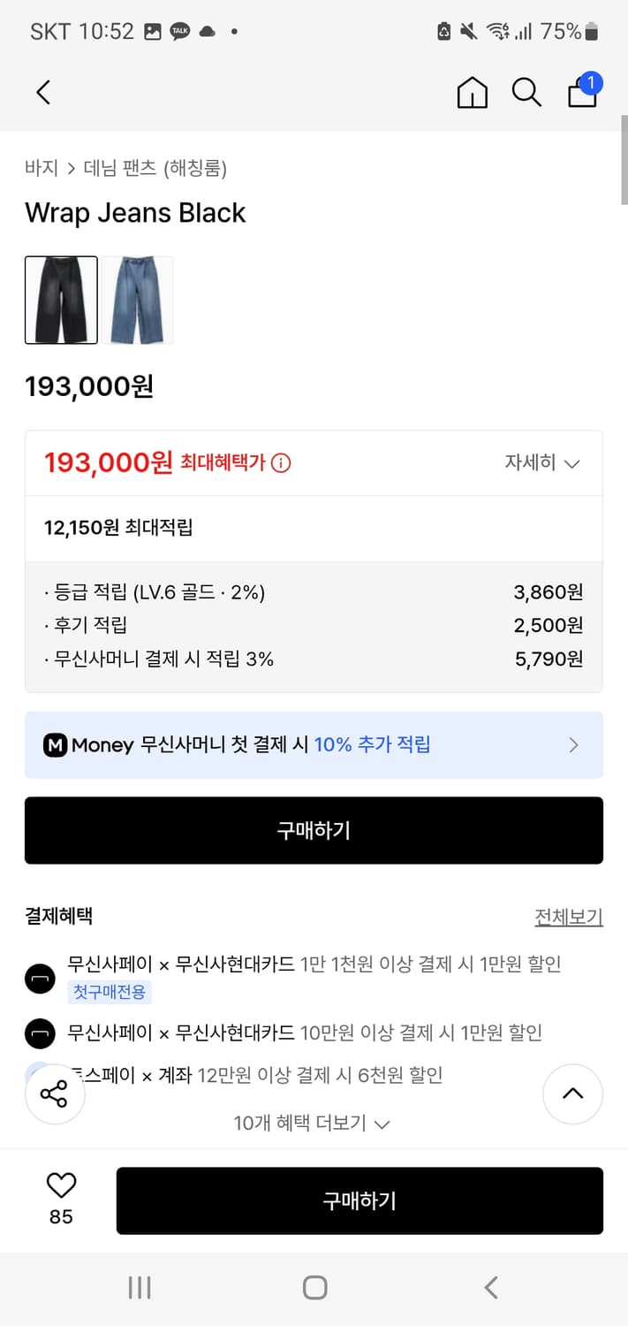Open 데님 팬츠 (해칭룸) breadcrumb
628x1326 pixels.
click(155, 168)
